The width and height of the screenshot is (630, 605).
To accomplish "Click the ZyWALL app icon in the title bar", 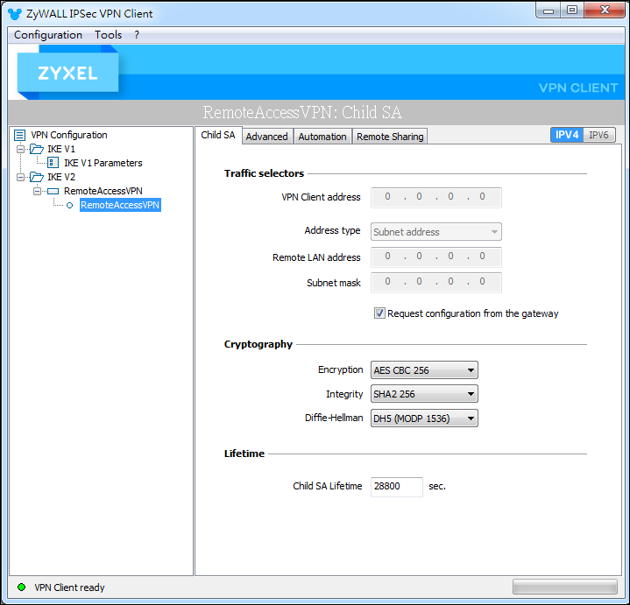I will [15, 14].
